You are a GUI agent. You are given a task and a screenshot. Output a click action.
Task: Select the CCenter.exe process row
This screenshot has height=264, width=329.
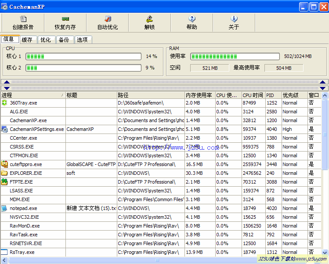(x=161, y=138)
